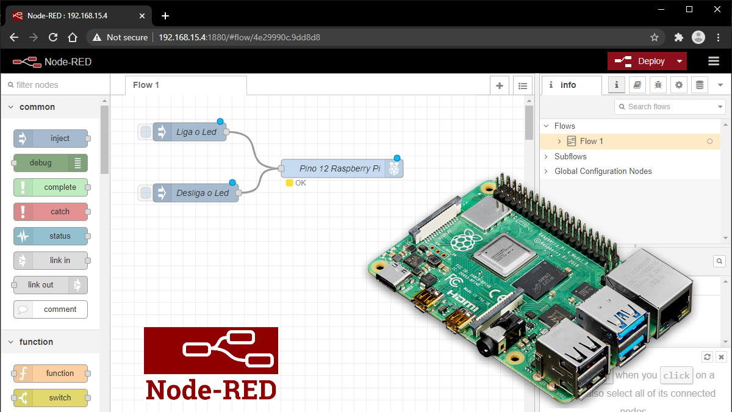This screenshot has width=732, height=412.
Task: Select the switch node in the palette
Action: pyautogui.click(x=51, y=397)
